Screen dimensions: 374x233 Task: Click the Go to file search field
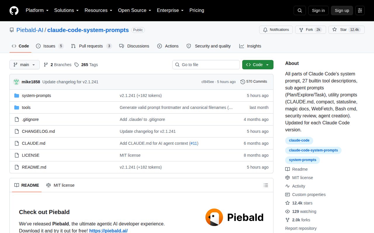click(x=206, y=65)
